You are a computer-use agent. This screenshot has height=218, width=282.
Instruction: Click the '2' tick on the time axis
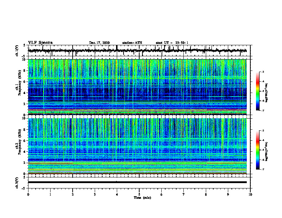73,194
